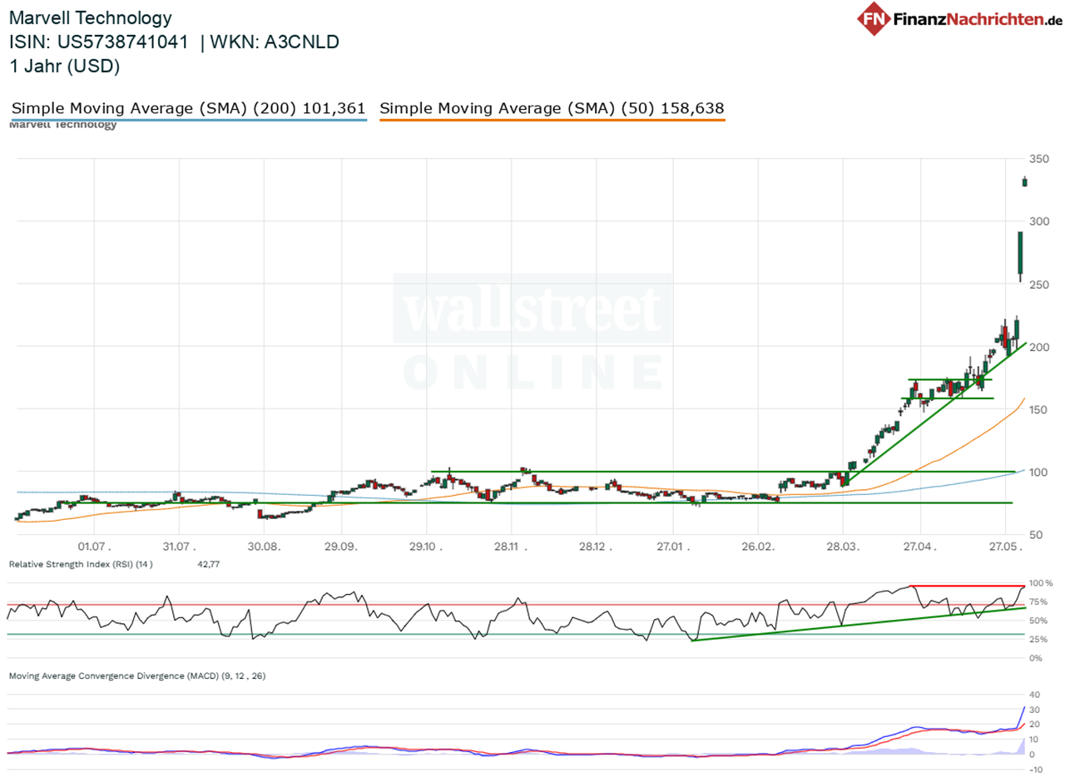Click the MACD (9, 12, 26) indicator label
Screen dimensions: 1065x782
tap(137, 676)
